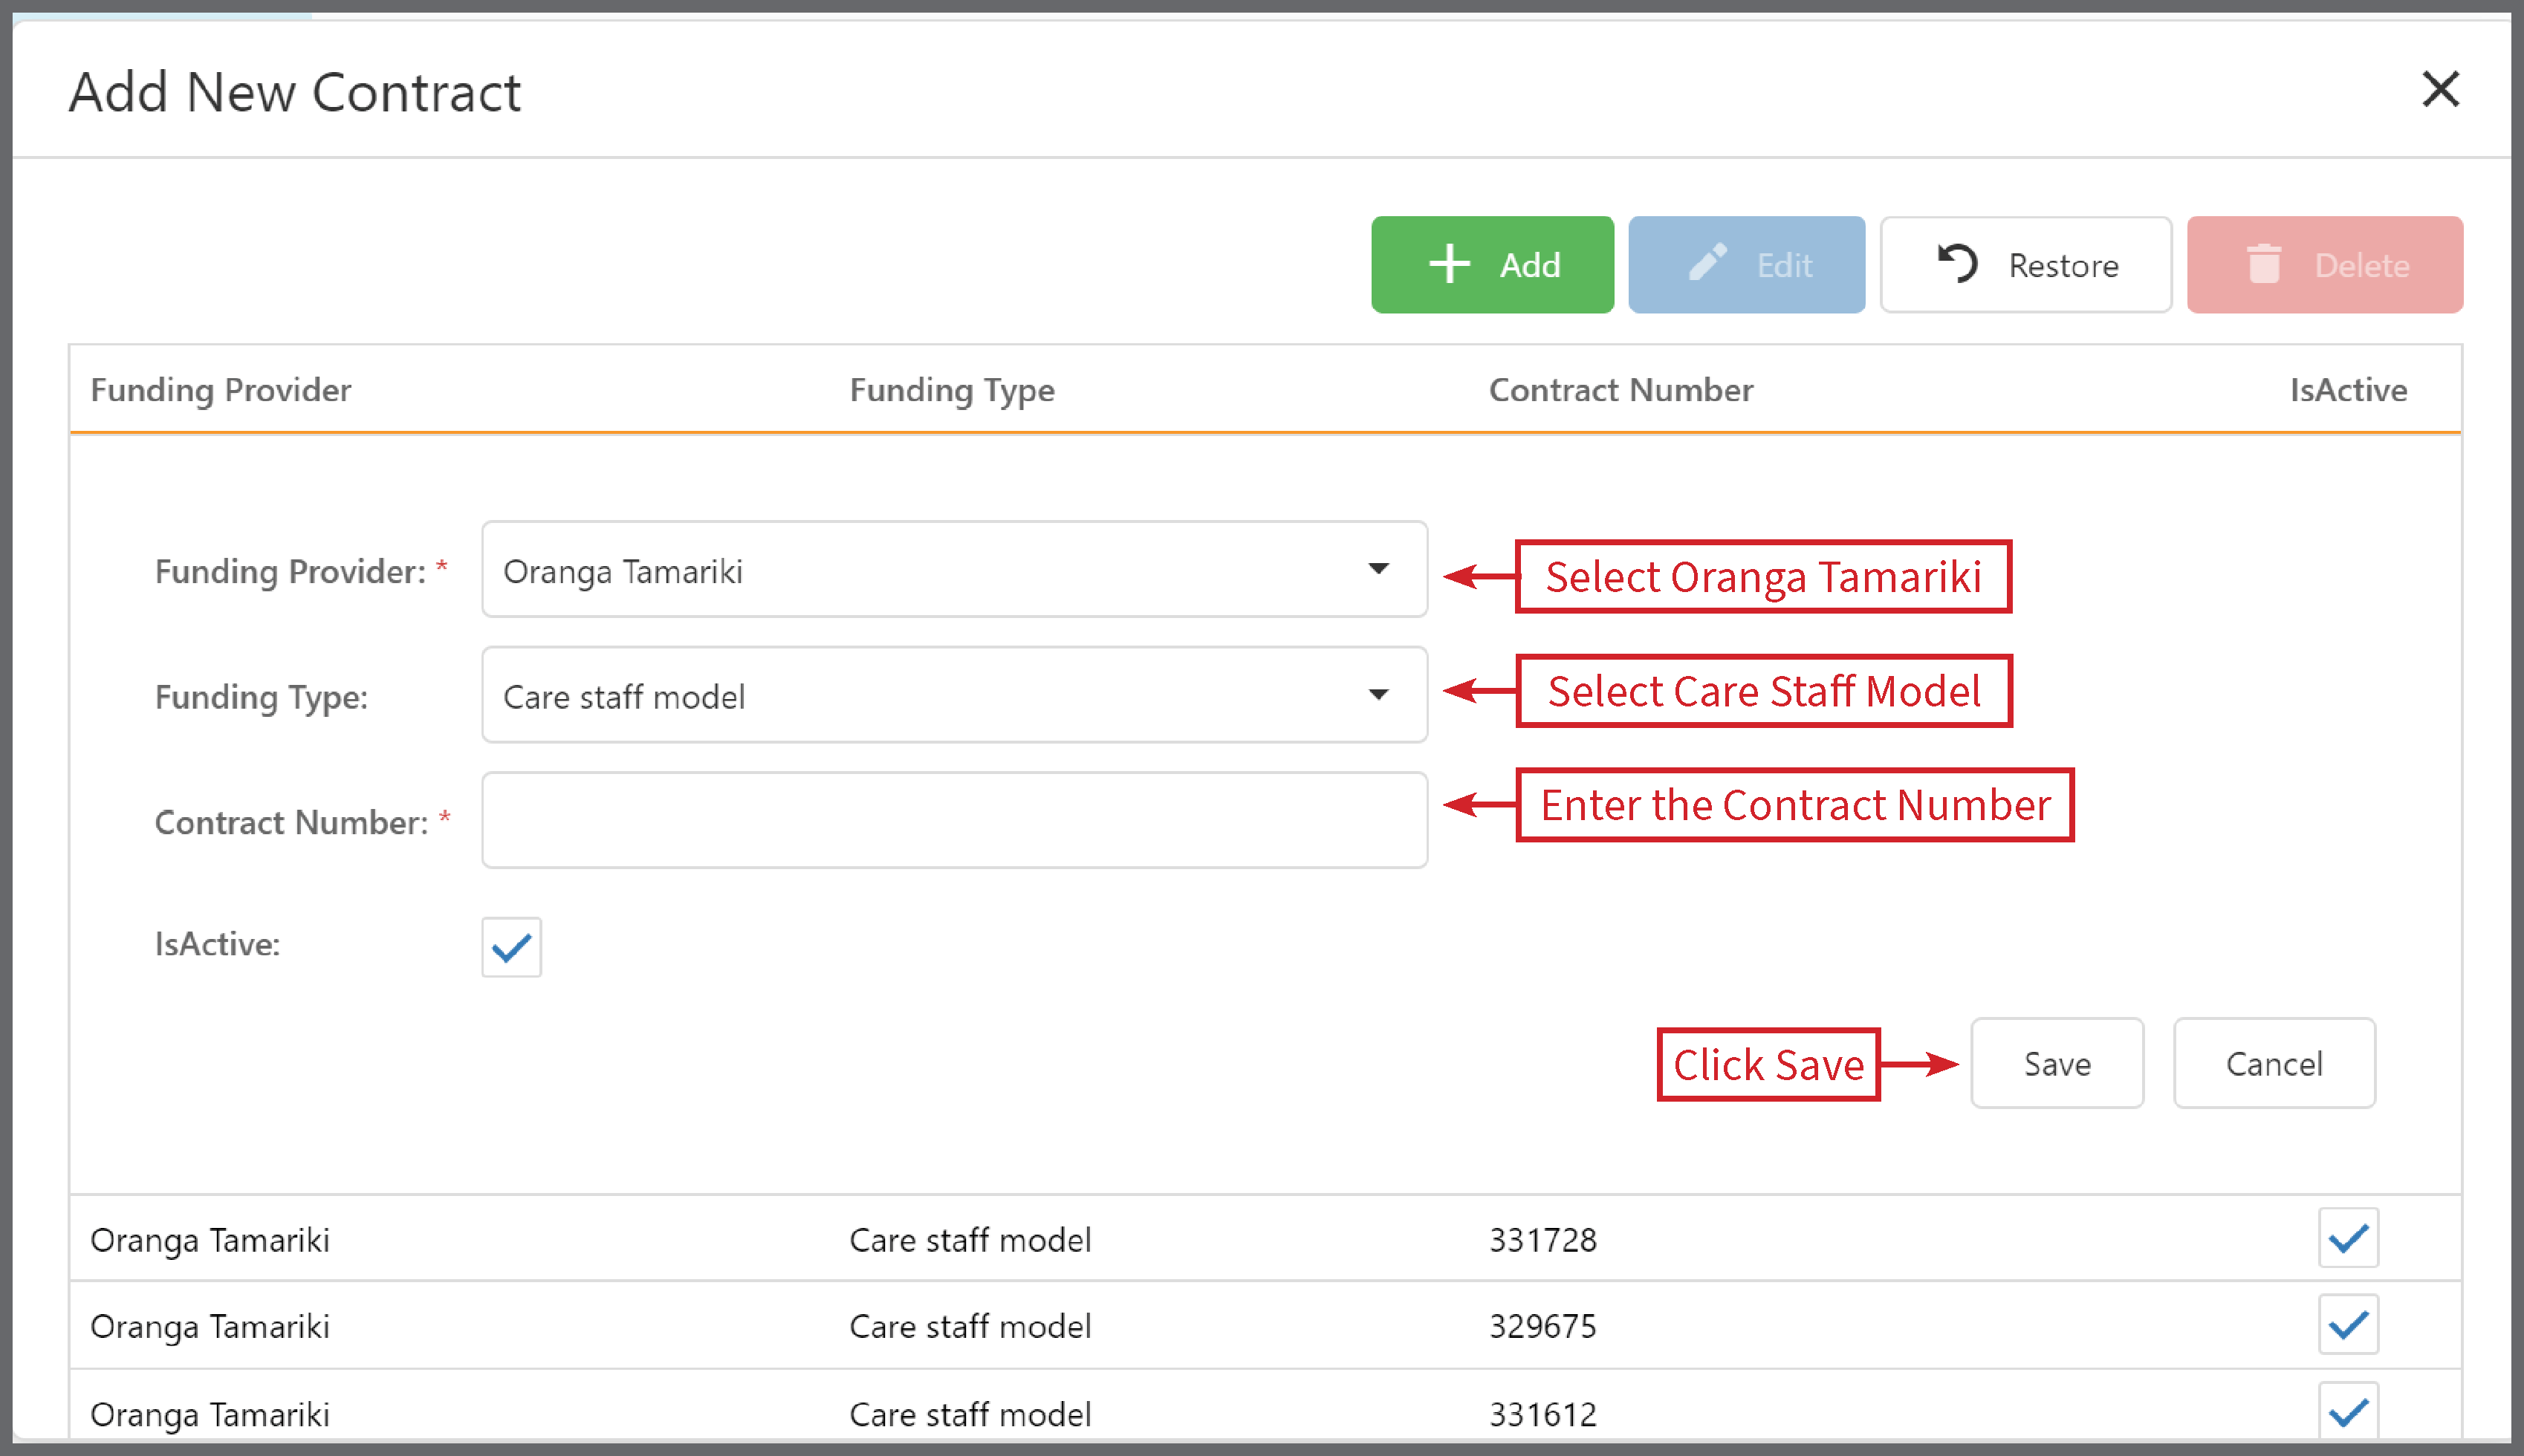Toggle IsActive checkbox for contract 331612
The height and width of the screenshot is (1456, 2524).
2348,1412
